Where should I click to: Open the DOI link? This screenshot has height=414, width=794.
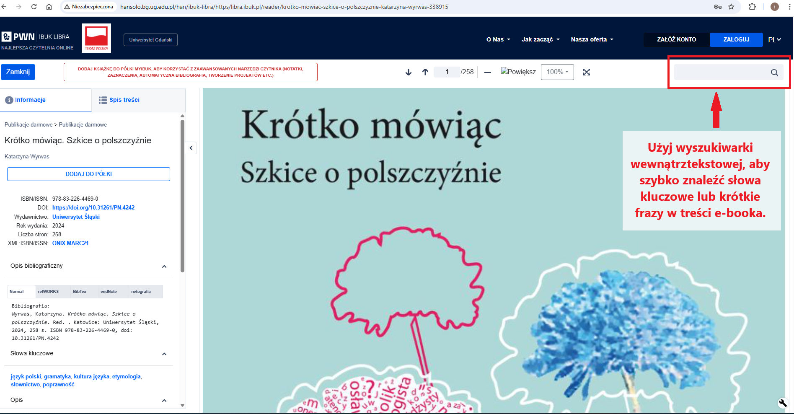[93, 208]
